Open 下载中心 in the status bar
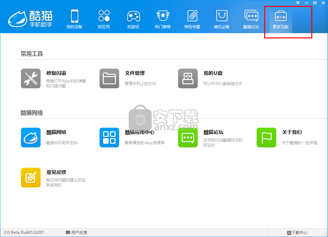 pos(300,233)
